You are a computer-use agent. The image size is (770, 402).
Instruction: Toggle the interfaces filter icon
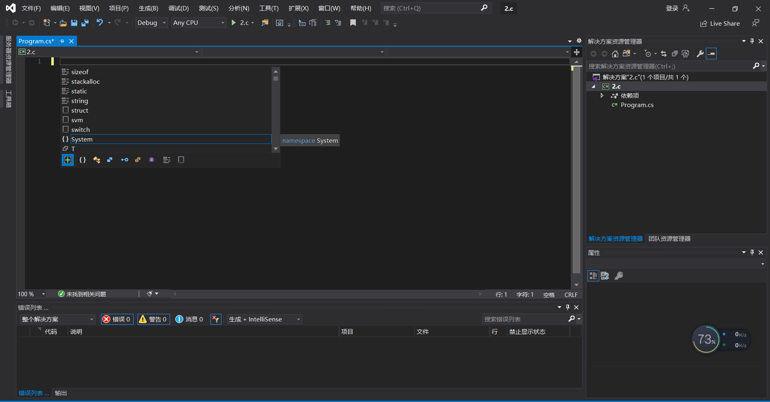(x=125, y=160)
